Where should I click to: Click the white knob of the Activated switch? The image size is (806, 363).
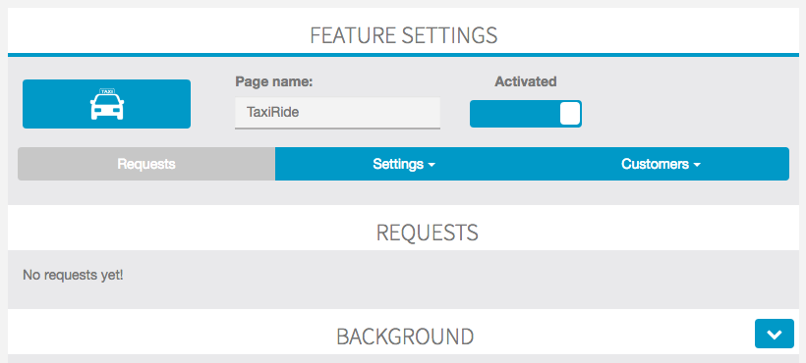pos(570,113)
